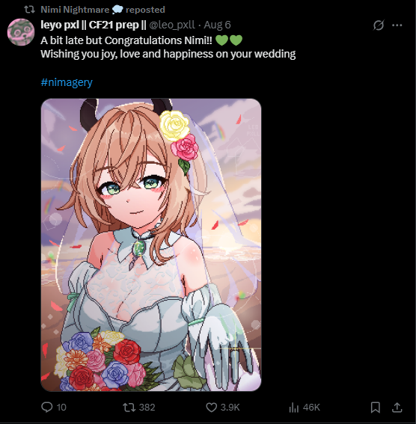The image size is (416, 424).
Task: Click the post congratulations text body
Action: click(168, 47)
